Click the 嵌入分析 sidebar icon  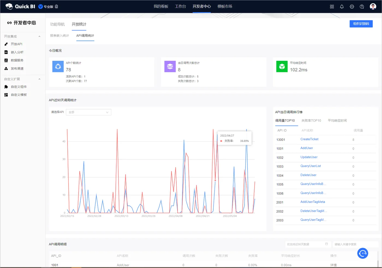pyautogui.click(x=6, y=52)
